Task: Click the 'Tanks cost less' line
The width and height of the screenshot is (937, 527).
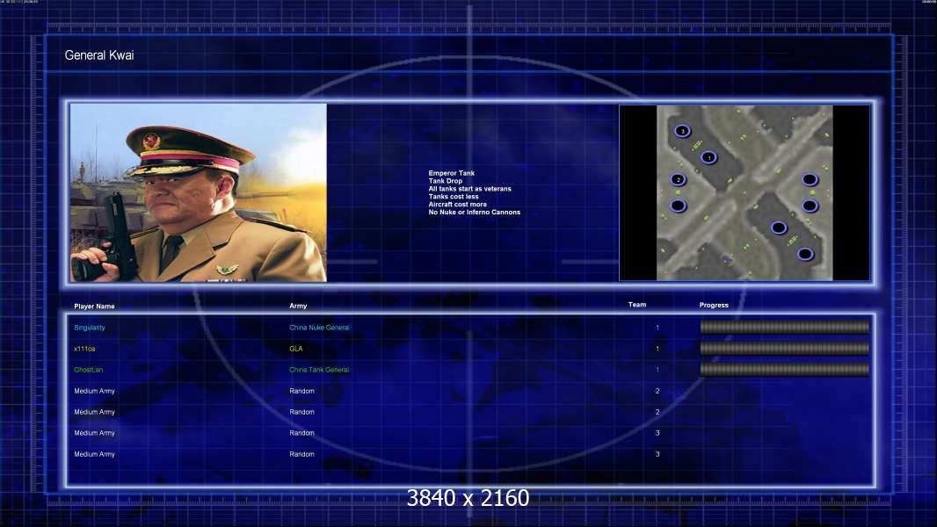Action: pyautogui.click(x=454, y=197)
